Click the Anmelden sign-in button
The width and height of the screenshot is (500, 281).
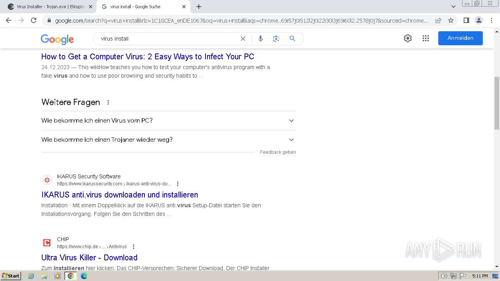click(x=461, y=38)
